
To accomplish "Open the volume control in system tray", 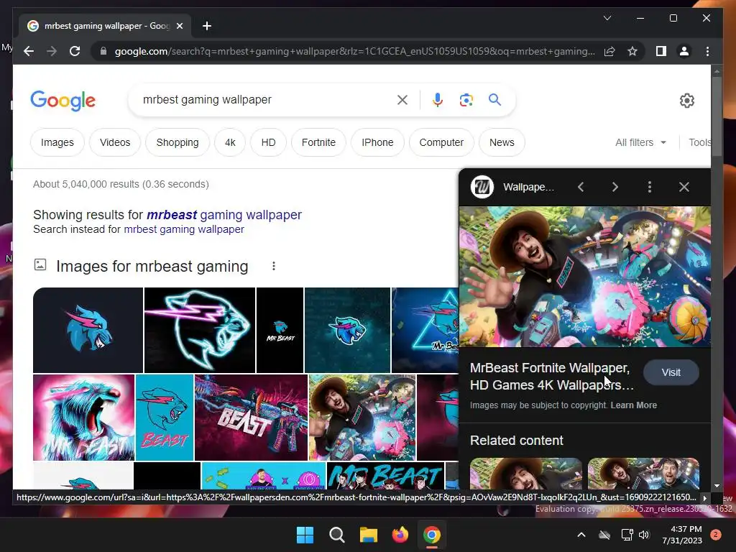I will coord(644,535).
